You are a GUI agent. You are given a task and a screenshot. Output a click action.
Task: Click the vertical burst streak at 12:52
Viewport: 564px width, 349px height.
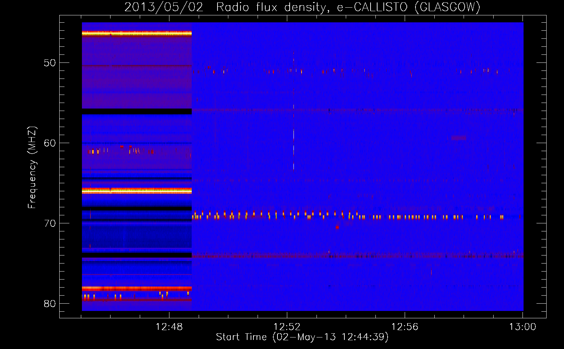[294, 112]
